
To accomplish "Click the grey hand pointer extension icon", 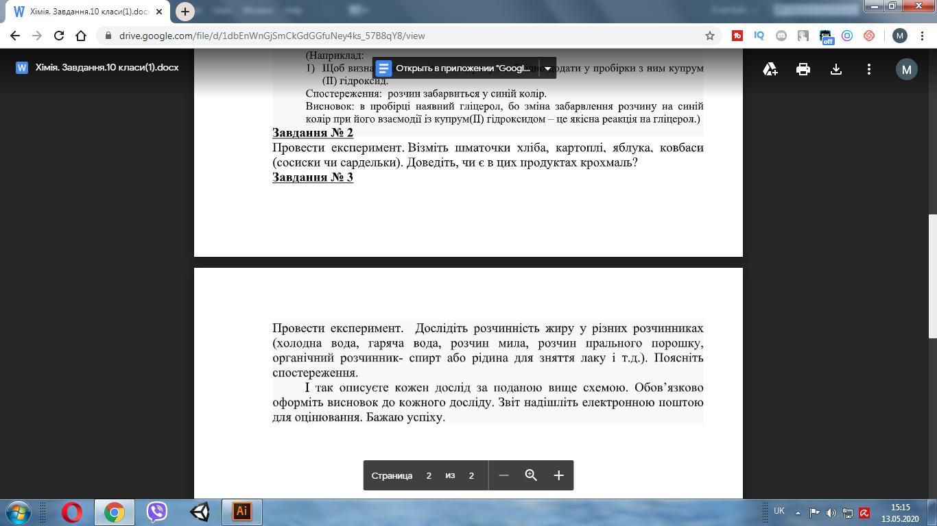I will [x=803, y=36].
